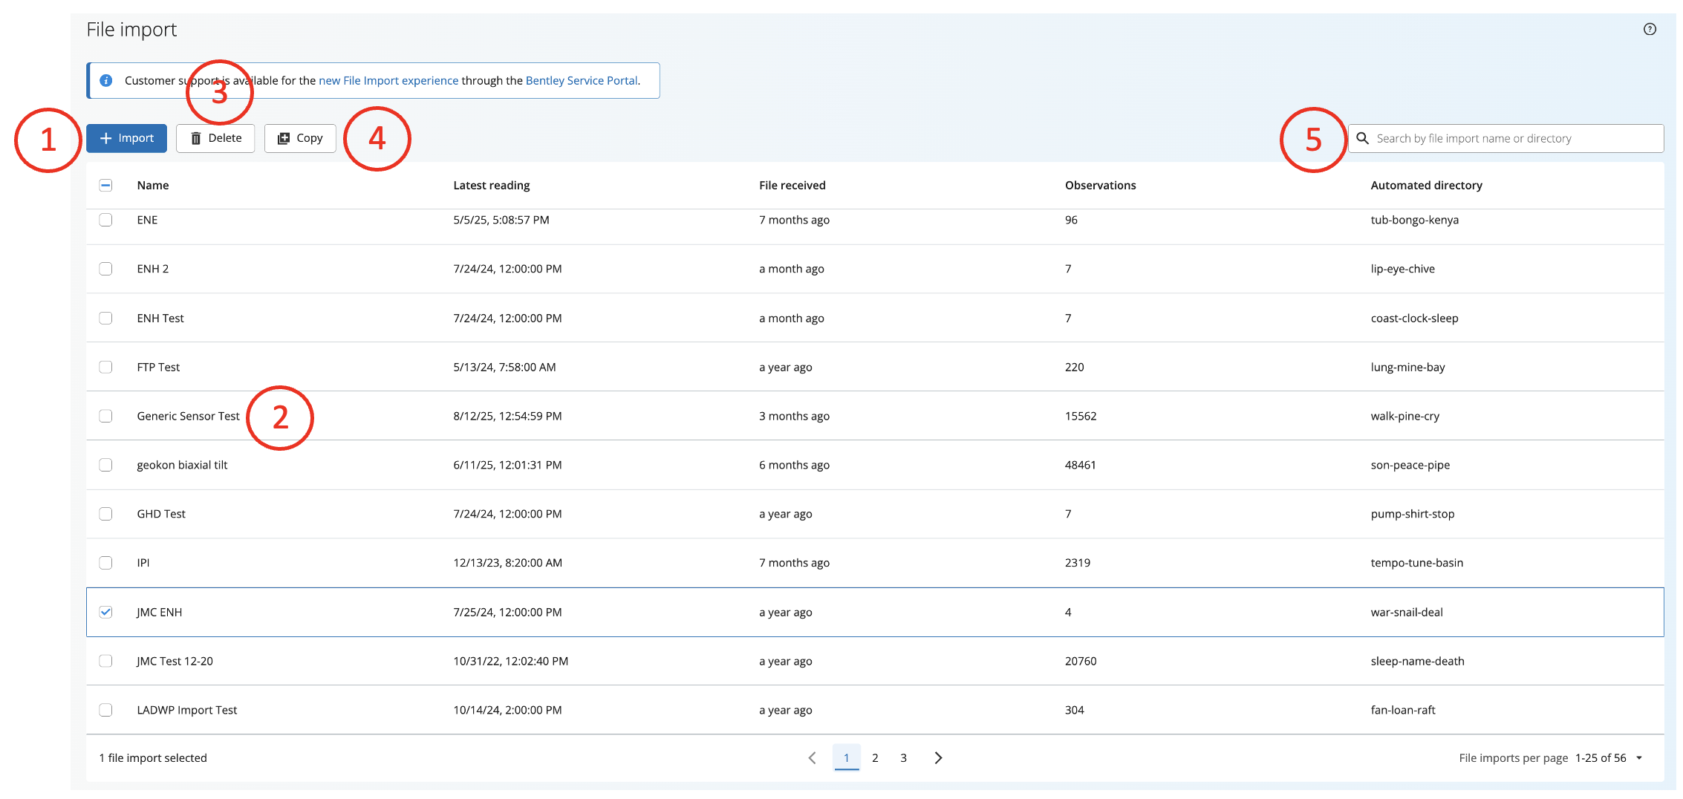Screen dimensions: 1683x799
Task: Click the help question mark icon
Action: (x=1650, y=30)
